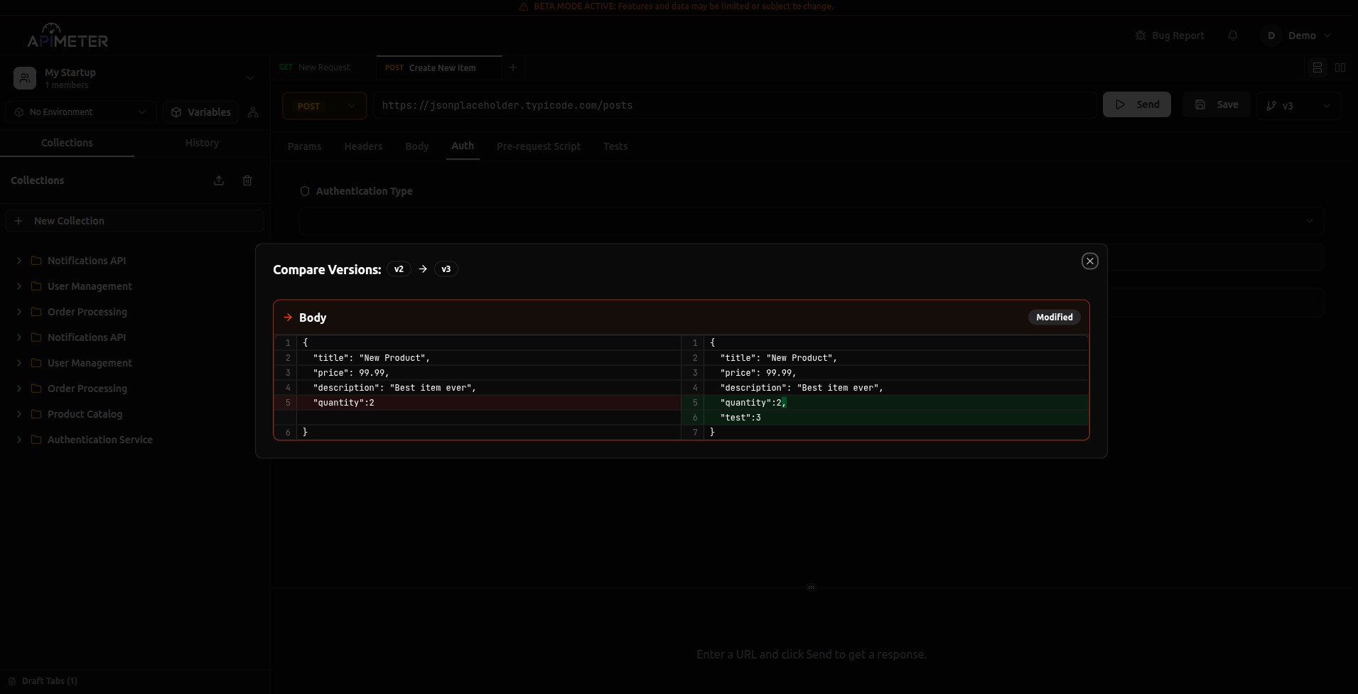Dismiss the Compare Versions dialog
Viewport: 1358px width, 694px height.
tap(1089, 261)
